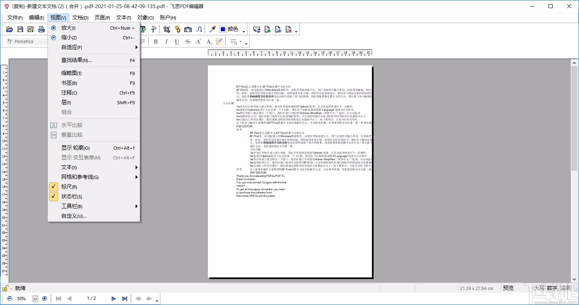
Task: Open the zoom percentage dropdown
Action: coord(35,299)
